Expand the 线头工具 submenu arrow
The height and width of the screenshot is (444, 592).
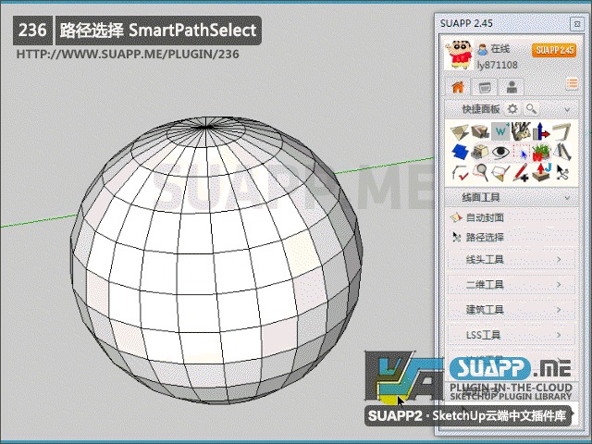click(x=559, y=259)
